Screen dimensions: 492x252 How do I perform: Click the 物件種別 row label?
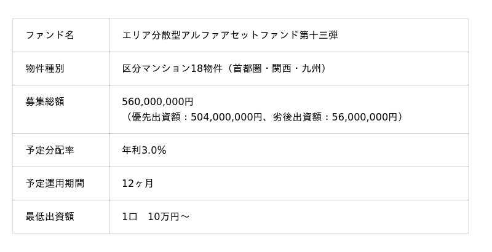pyautogui.click(x=45, y=68)
